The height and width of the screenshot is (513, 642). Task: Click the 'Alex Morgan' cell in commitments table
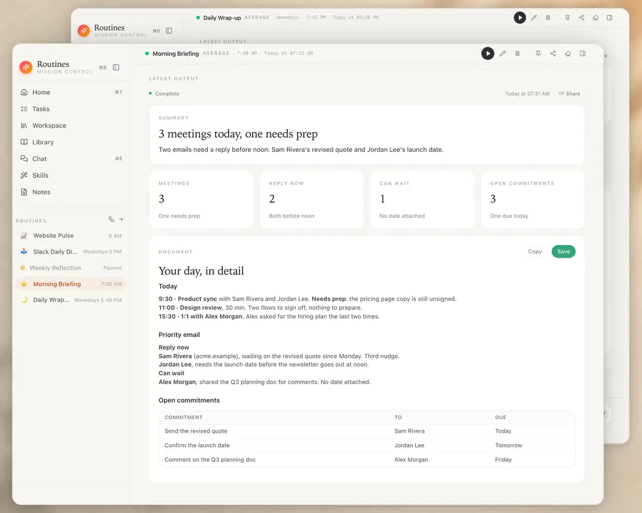tap(411, 460)
